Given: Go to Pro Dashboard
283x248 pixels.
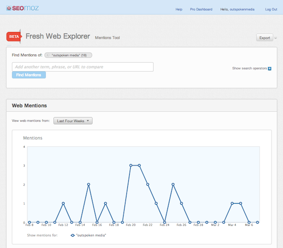Looking at the screenshot, I should 201,9.
